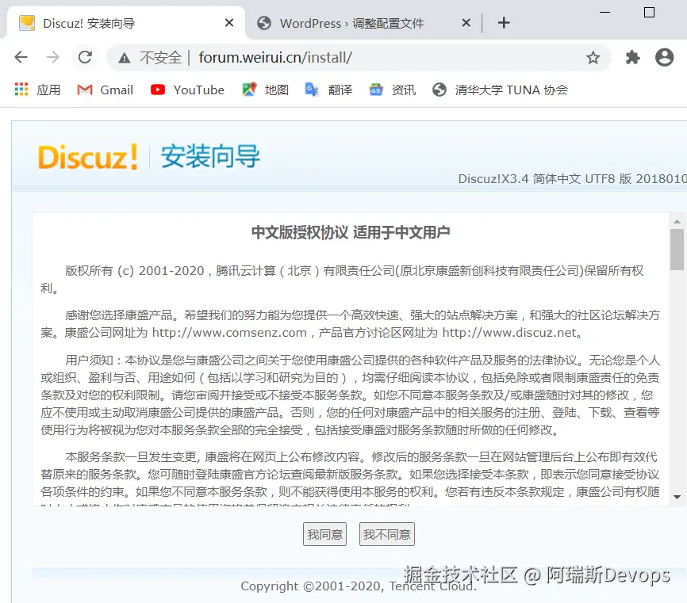The width and height of the screenshot is (687, 603).
Task: Click the Discuz! logo in the header
Action: [88, 157]
